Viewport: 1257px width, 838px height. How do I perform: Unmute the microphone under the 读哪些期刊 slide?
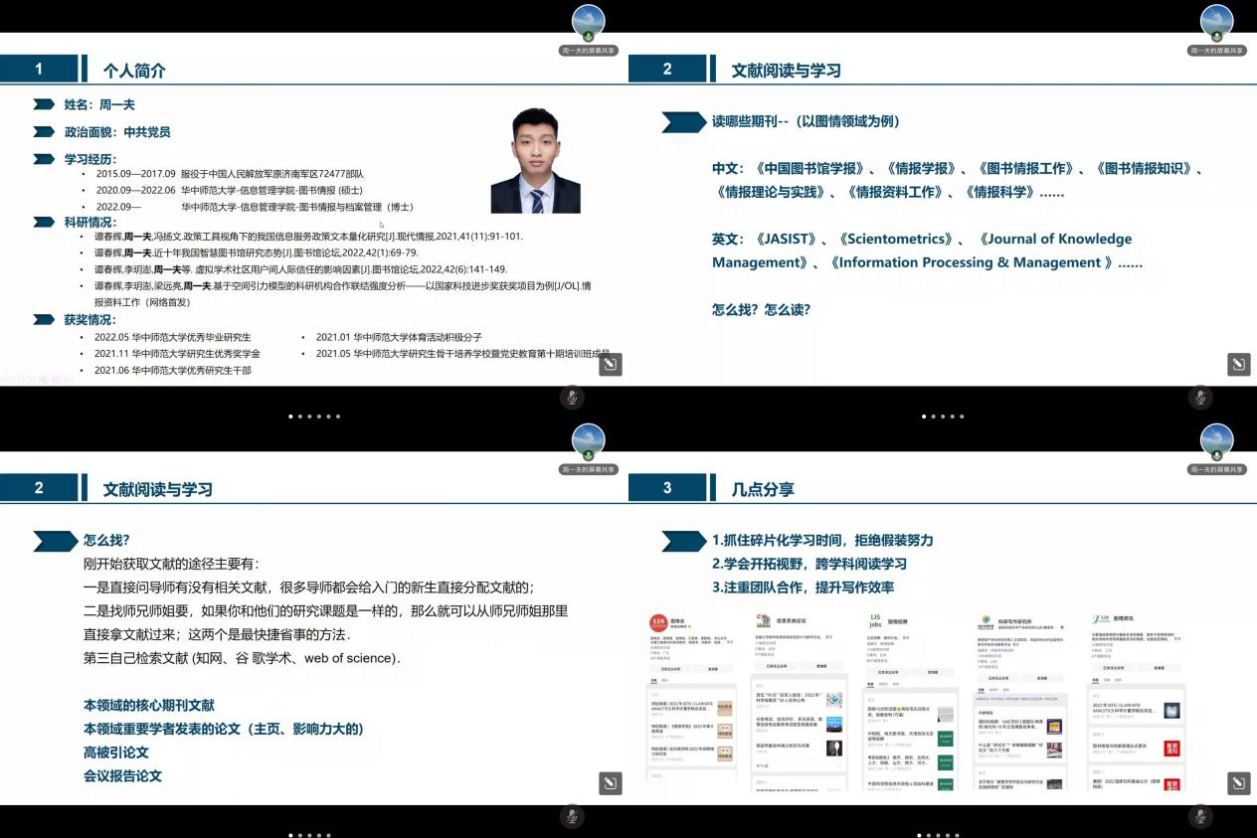point(1200,398)
